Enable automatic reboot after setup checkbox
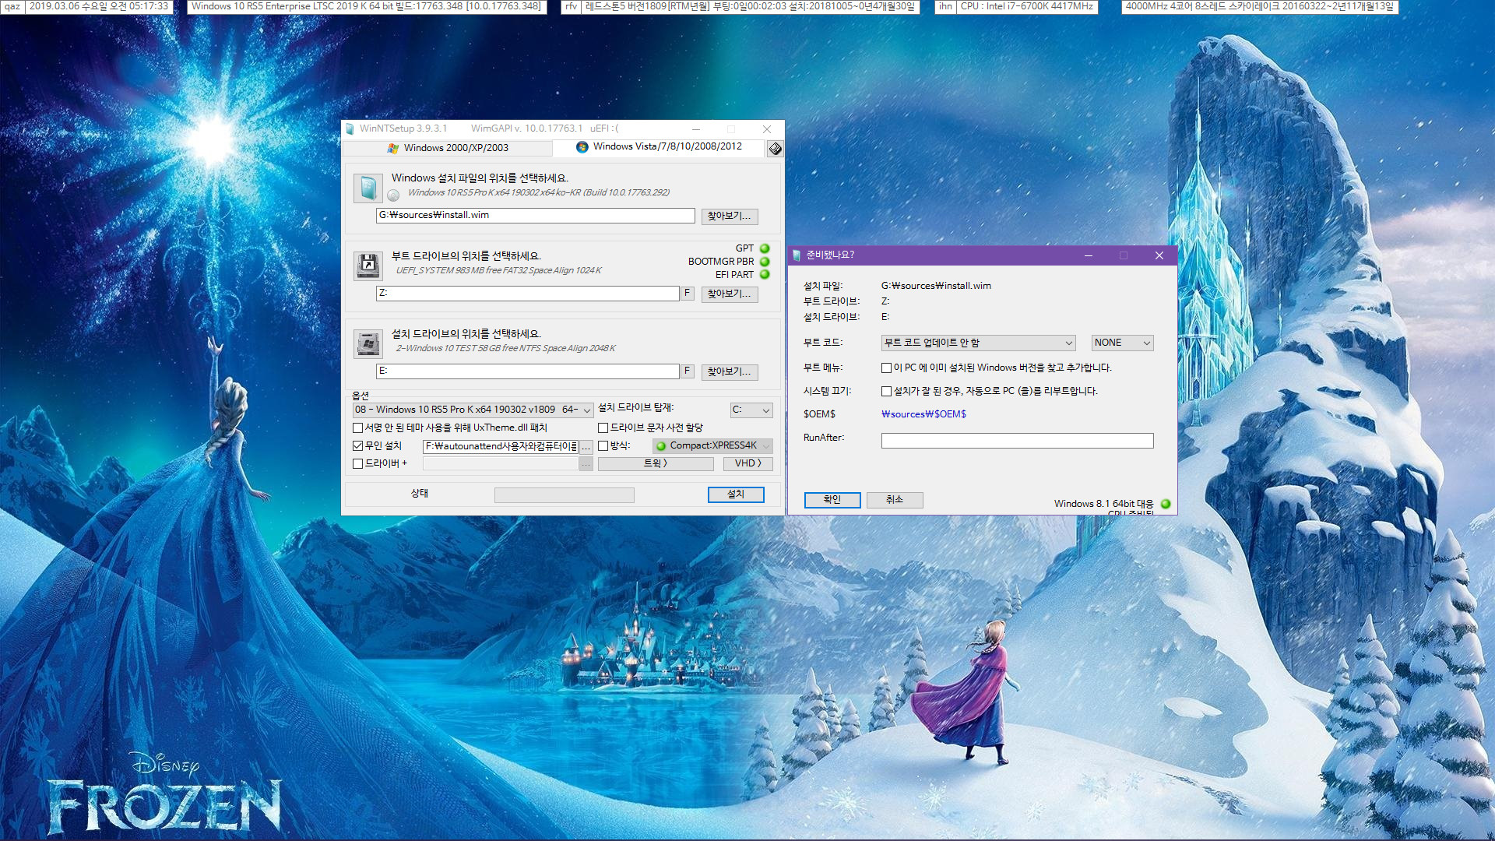The height and width of the screenshot is (841, 1495). click(886, 391)
